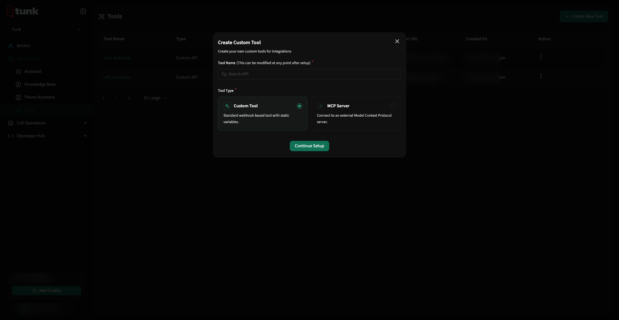Click the Tool Name input field

point(309,74)
